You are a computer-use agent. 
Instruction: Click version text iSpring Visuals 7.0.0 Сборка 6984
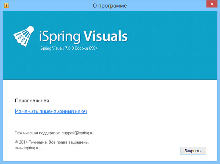[x=69, y=48]
